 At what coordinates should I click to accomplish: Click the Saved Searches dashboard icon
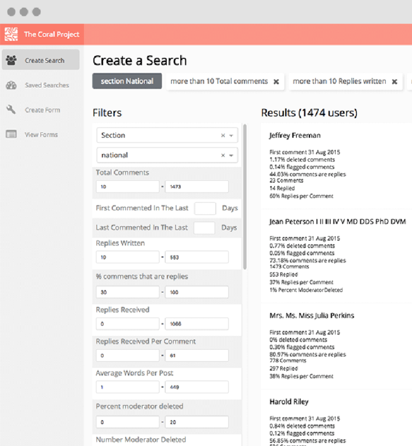(x=11, y=85)
